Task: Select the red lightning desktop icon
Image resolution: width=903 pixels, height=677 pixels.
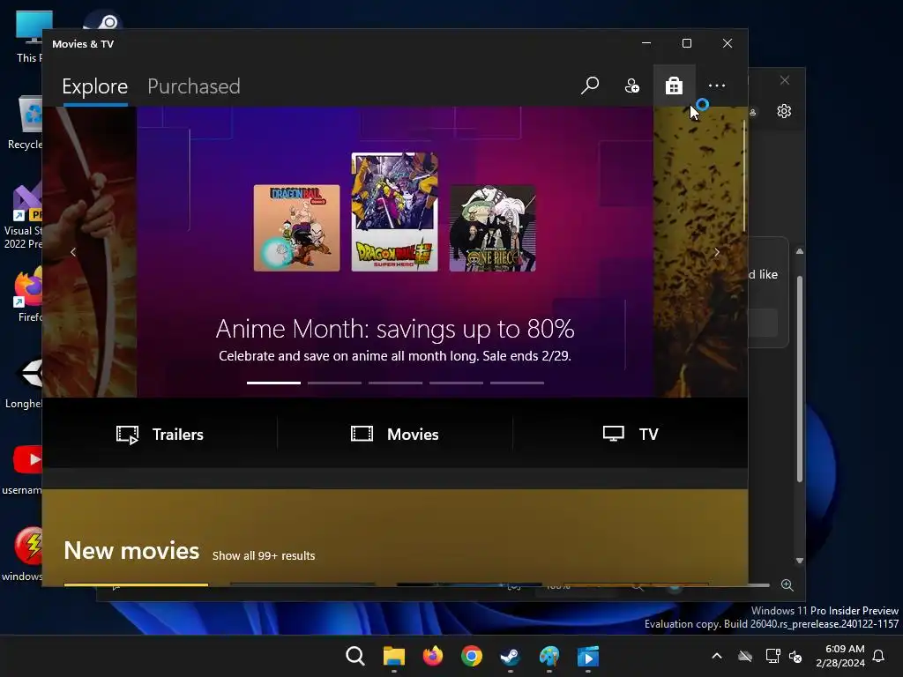Action: coord(24,554)
